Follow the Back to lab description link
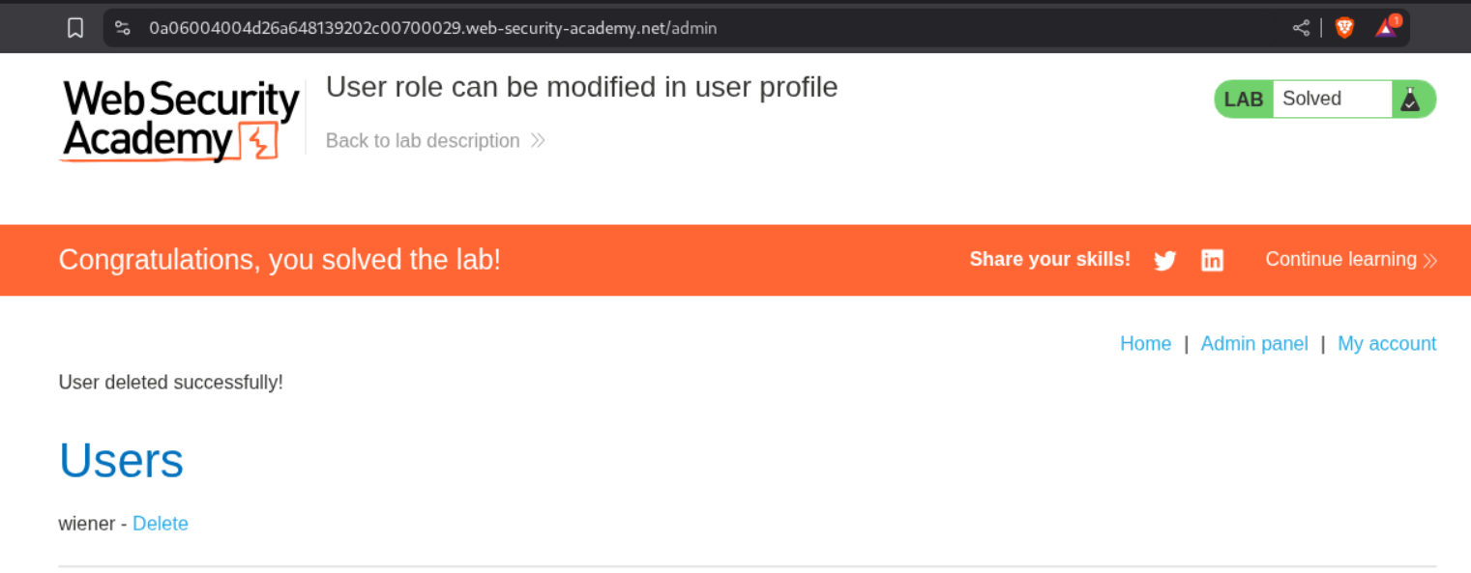Screen dimensions: 1471x573 click(423, 141)
